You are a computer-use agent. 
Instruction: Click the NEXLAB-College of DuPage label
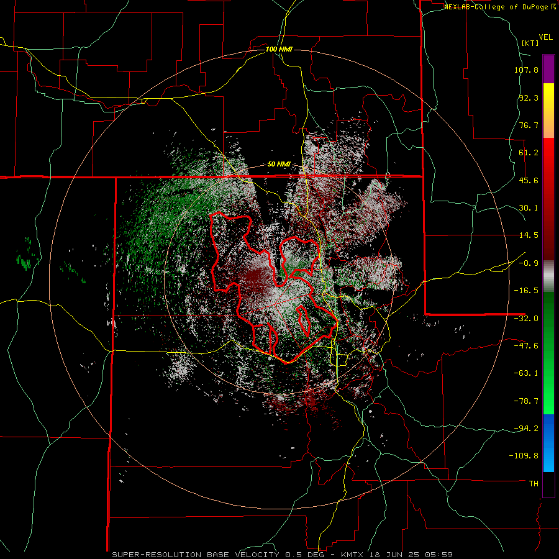pos(497,7)
